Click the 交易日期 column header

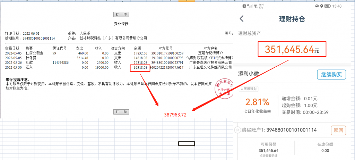point(12,48)
